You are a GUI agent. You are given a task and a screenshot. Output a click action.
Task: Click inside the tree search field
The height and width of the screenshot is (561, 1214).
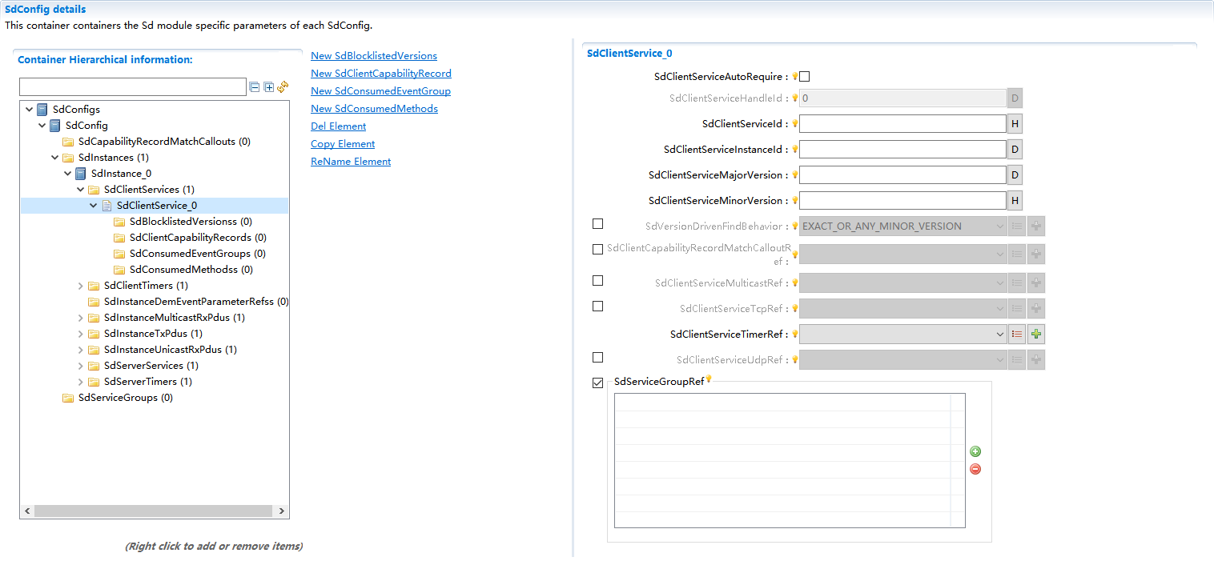point(132,86)
